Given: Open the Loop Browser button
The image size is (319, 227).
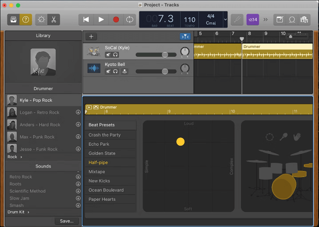Looking at the screenshot, I should coord(292,20).
